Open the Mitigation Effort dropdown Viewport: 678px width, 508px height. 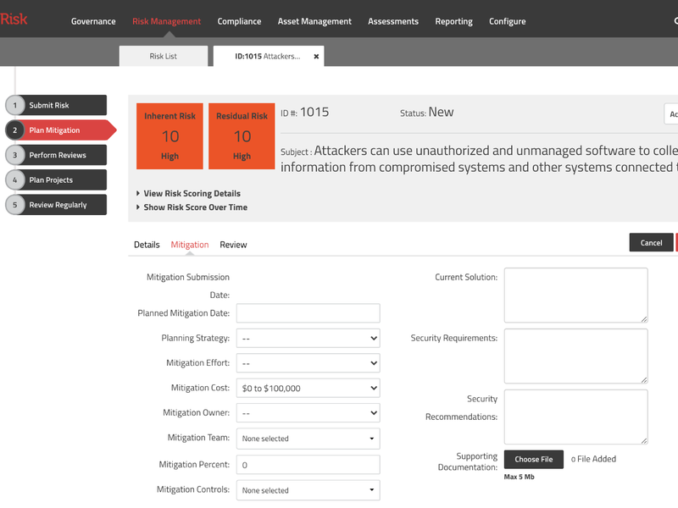pyautogui.click(x=308, y=363)
